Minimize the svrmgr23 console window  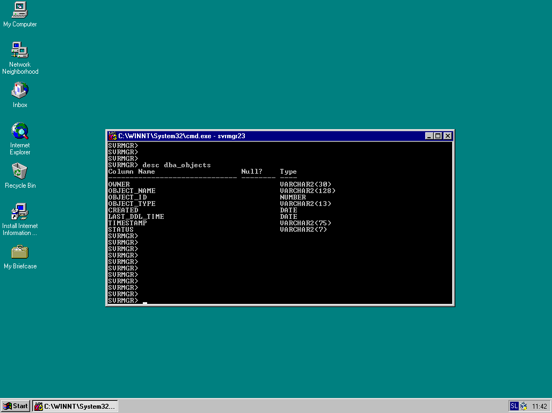(429, 136)
